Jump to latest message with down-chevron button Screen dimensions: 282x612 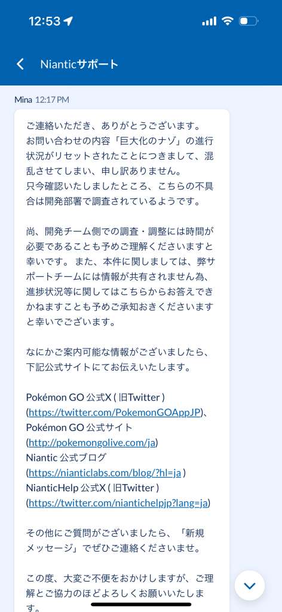250,586
